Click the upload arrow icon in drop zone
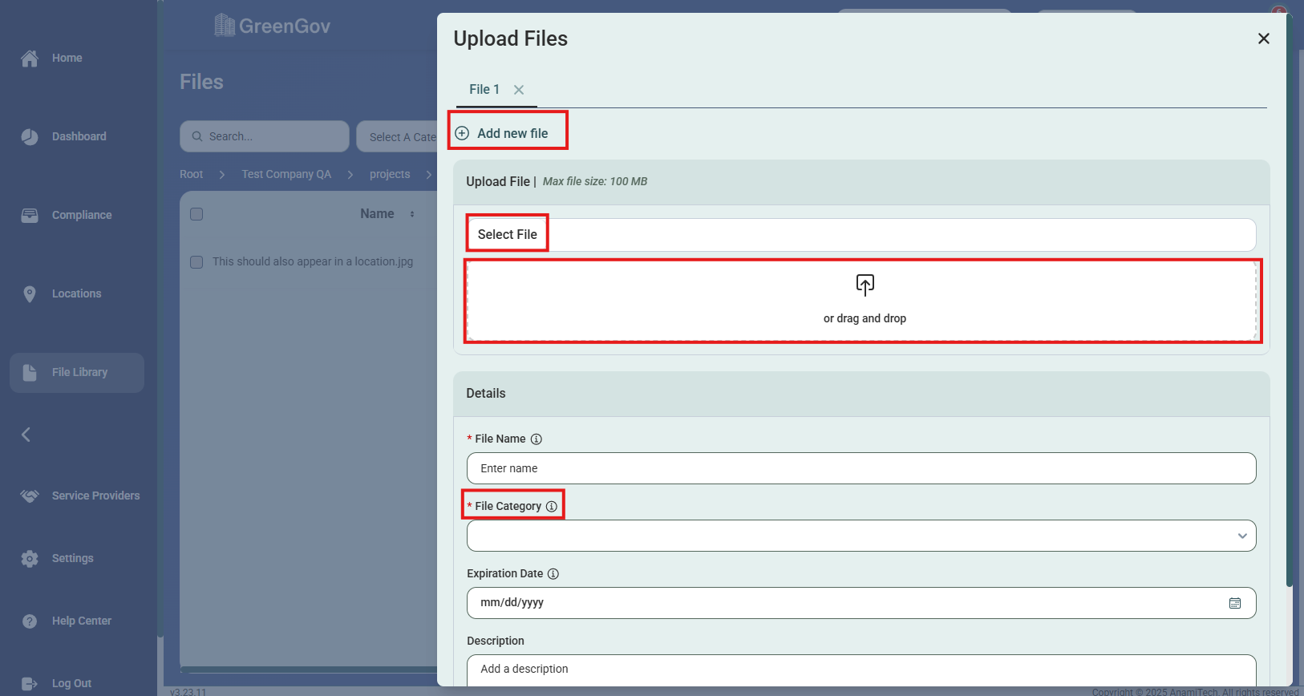Screen dimensions: 1304x696 pos(865,285)
